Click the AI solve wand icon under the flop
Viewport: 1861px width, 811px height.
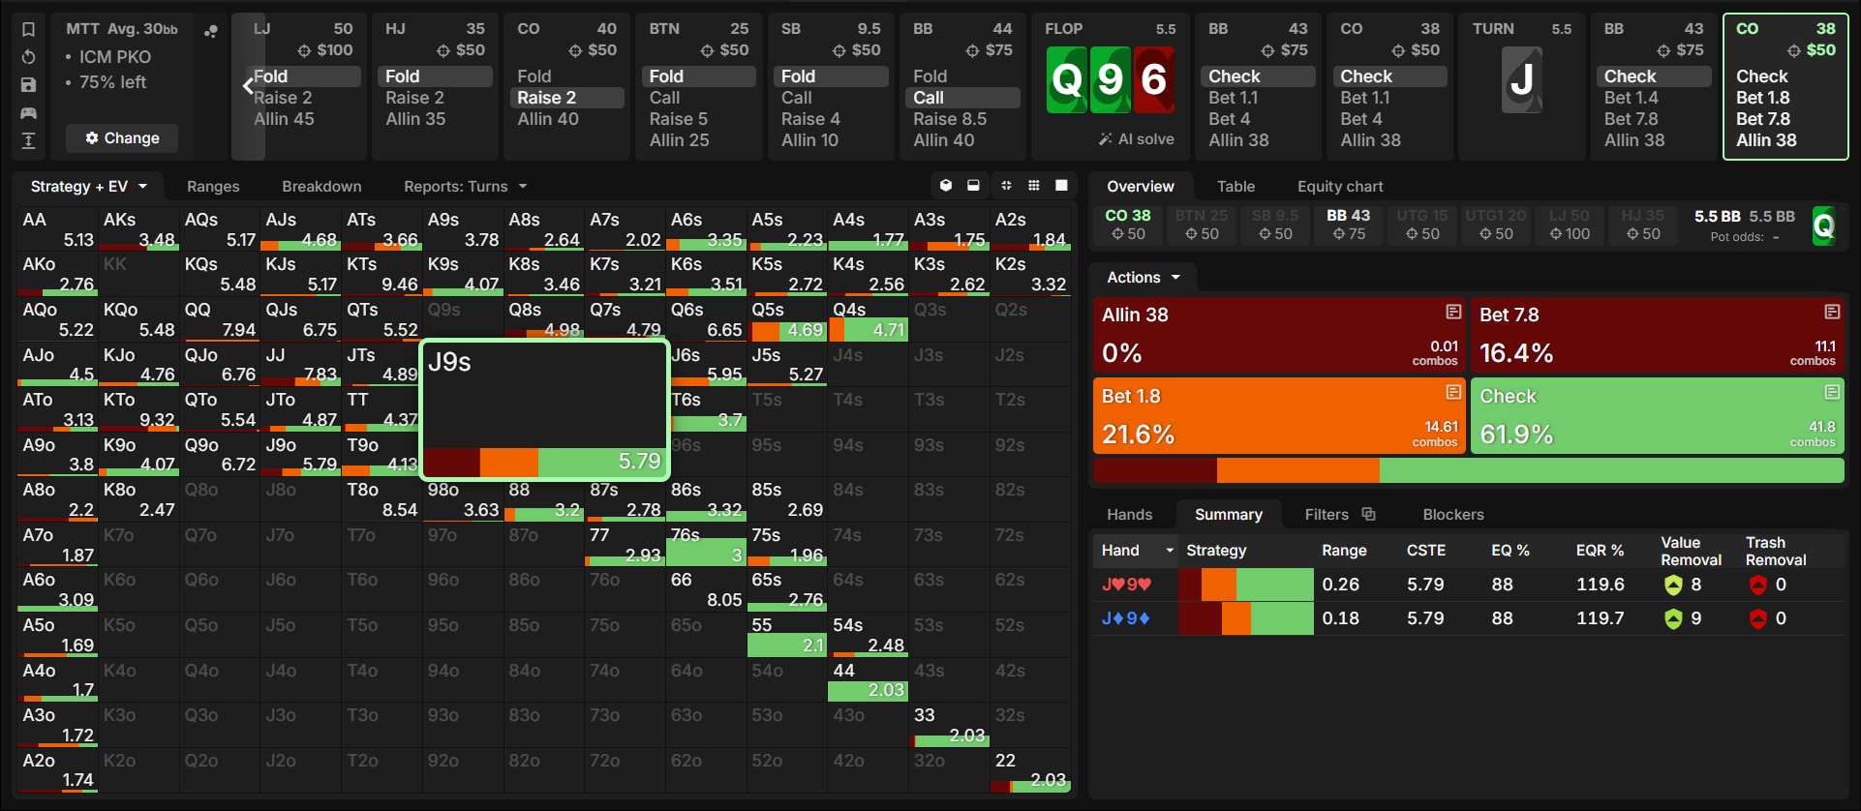click(1105, 139)
